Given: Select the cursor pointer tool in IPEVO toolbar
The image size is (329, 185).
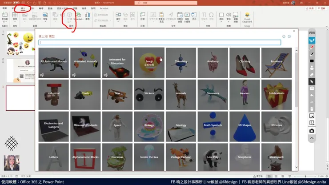Looking at the screenshot, I should pyautogui.click(x=312, y=81).
